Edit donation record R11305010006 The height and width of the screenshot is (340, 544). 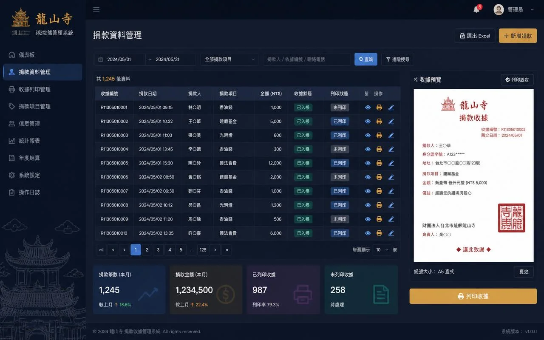pyautogui.click(x=391, y=177)
